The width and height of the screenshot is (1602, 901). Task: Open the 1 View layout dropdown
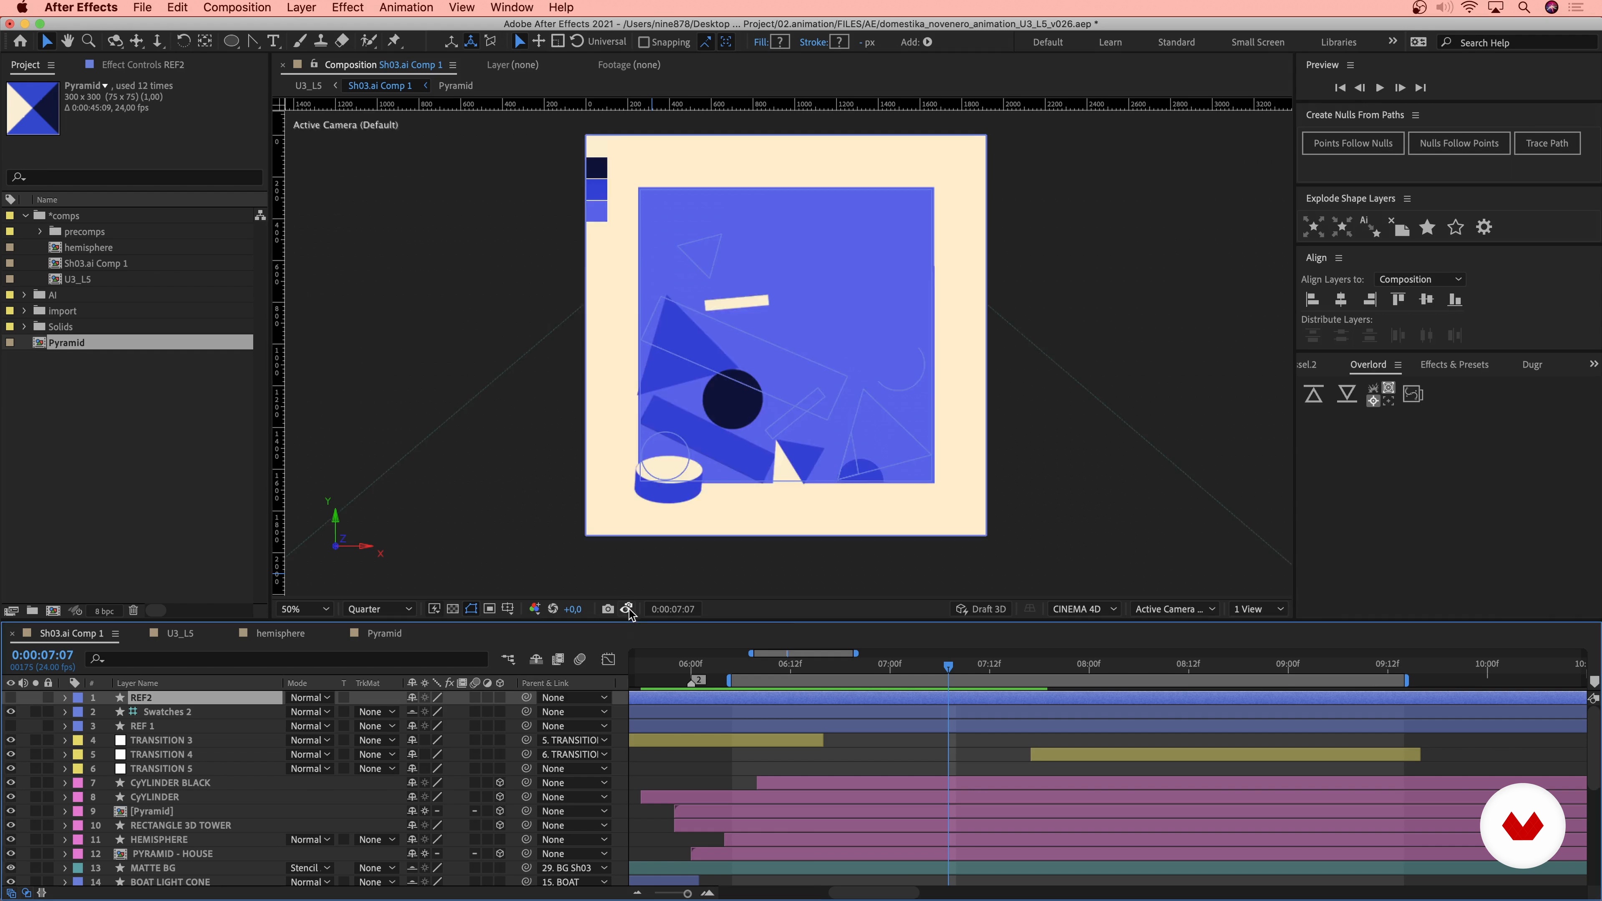click(1259, 609)
